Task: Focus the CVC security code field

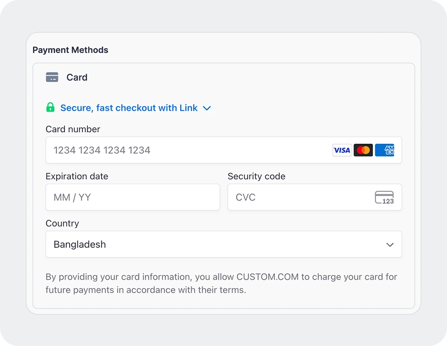Action: [299, 197]
